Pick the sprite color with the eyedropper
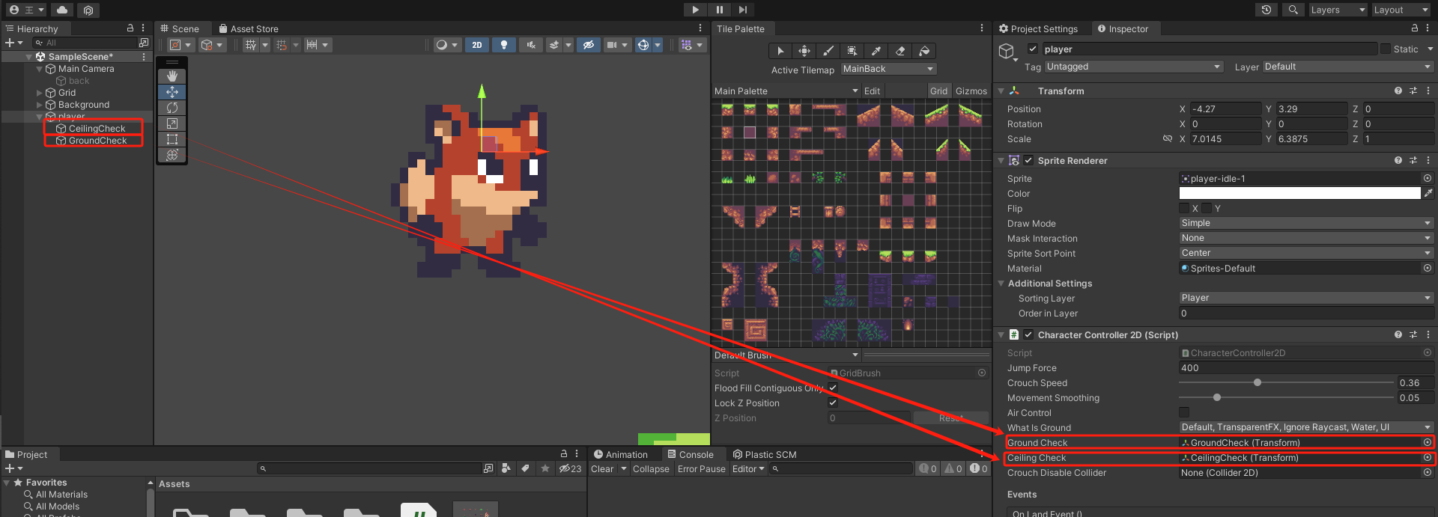This screenshot has width=1438, height=517. point(1428,193)
